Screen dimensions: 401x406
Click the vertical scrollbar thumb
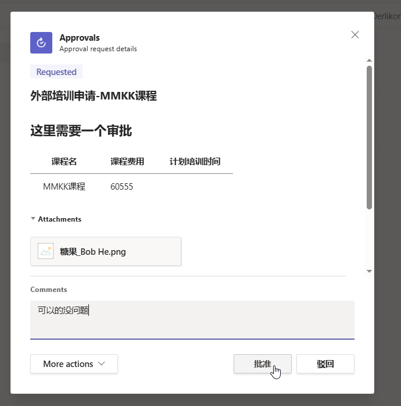(369, 137)
